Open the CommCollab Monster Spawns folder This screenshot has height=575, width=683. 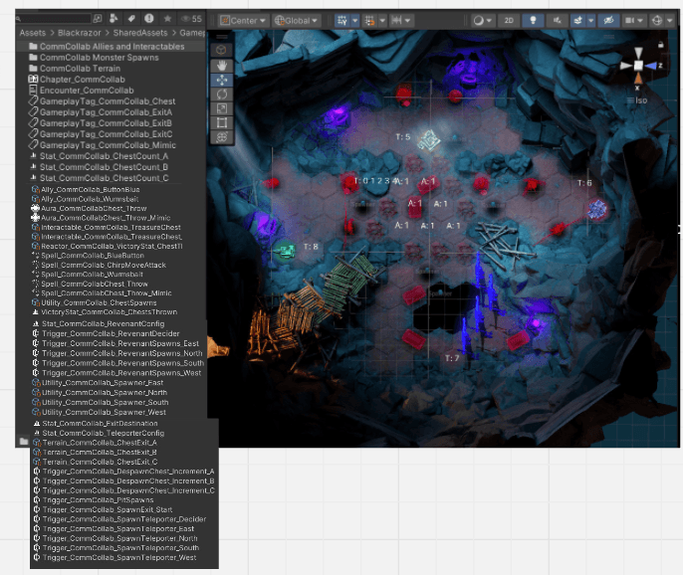click(x=99, y=58)
